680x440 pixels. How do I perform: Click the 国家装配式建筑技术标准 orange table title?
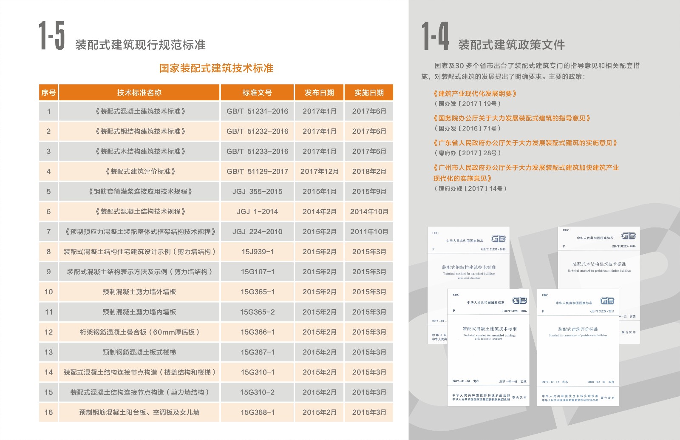coord(216,68)
